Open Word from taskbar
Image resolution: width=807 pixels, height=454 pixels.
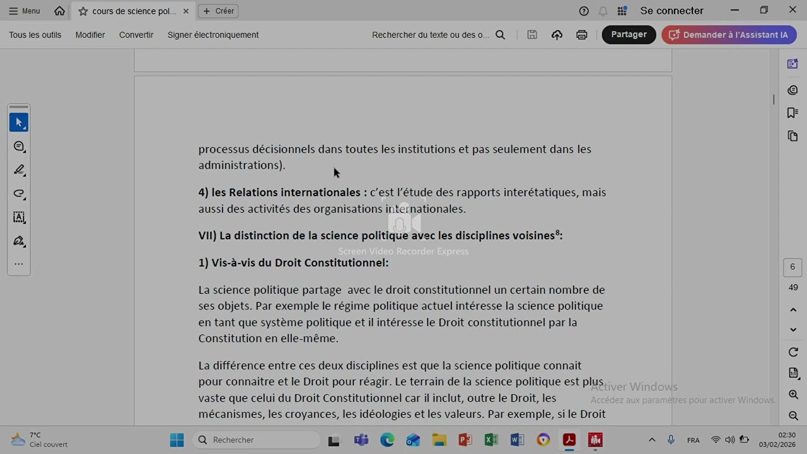(517, 439)
